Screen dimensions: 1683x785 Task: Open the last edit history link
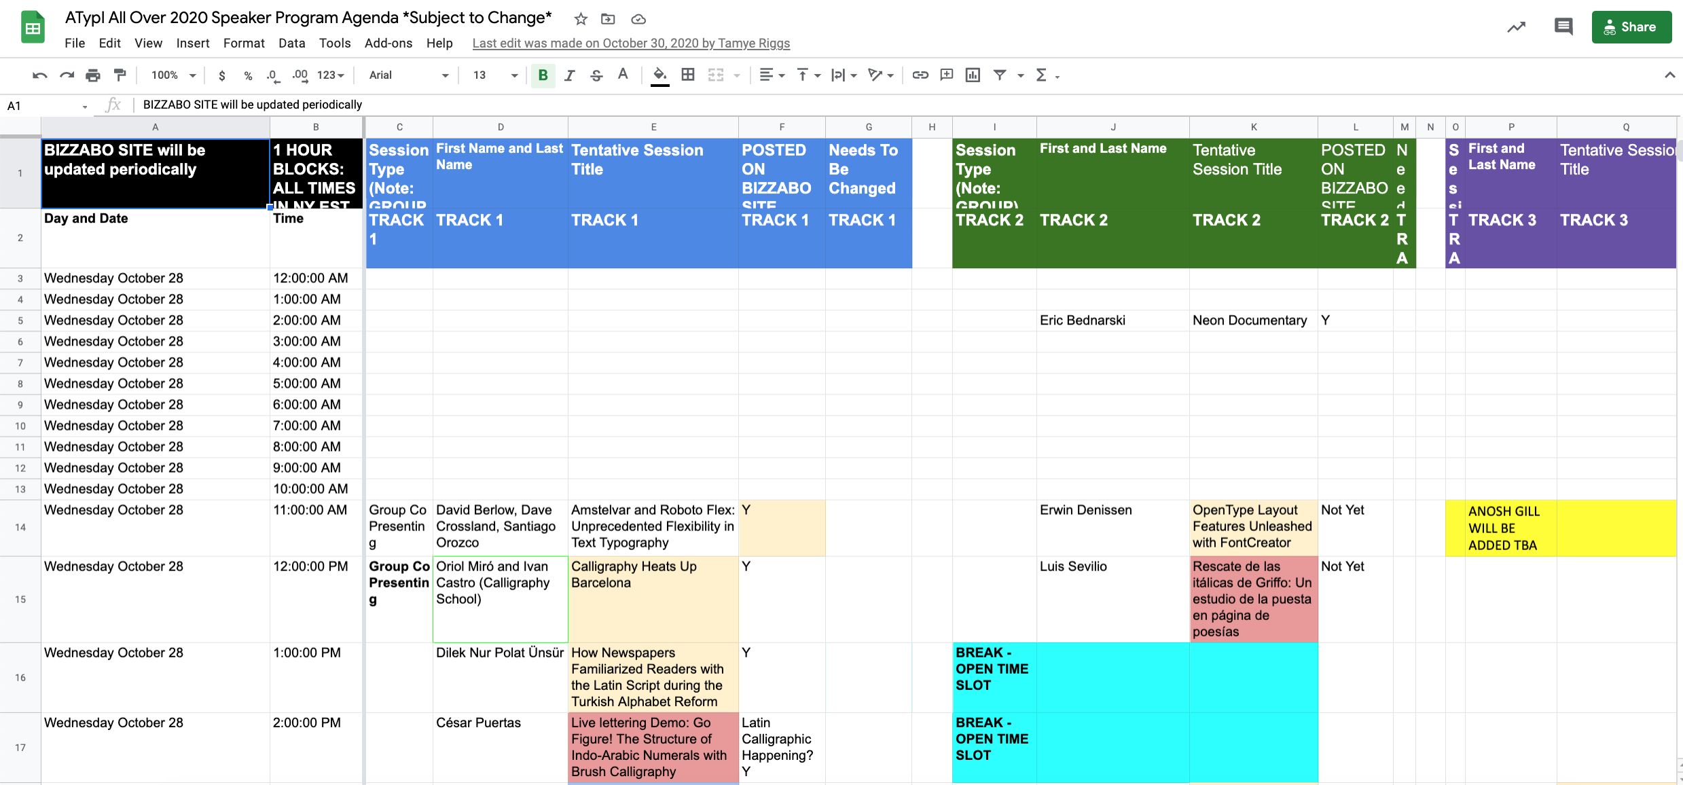(631, 43)
